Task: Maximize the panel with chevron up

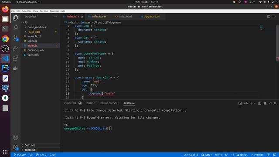Action: click(x=270, y=103)
